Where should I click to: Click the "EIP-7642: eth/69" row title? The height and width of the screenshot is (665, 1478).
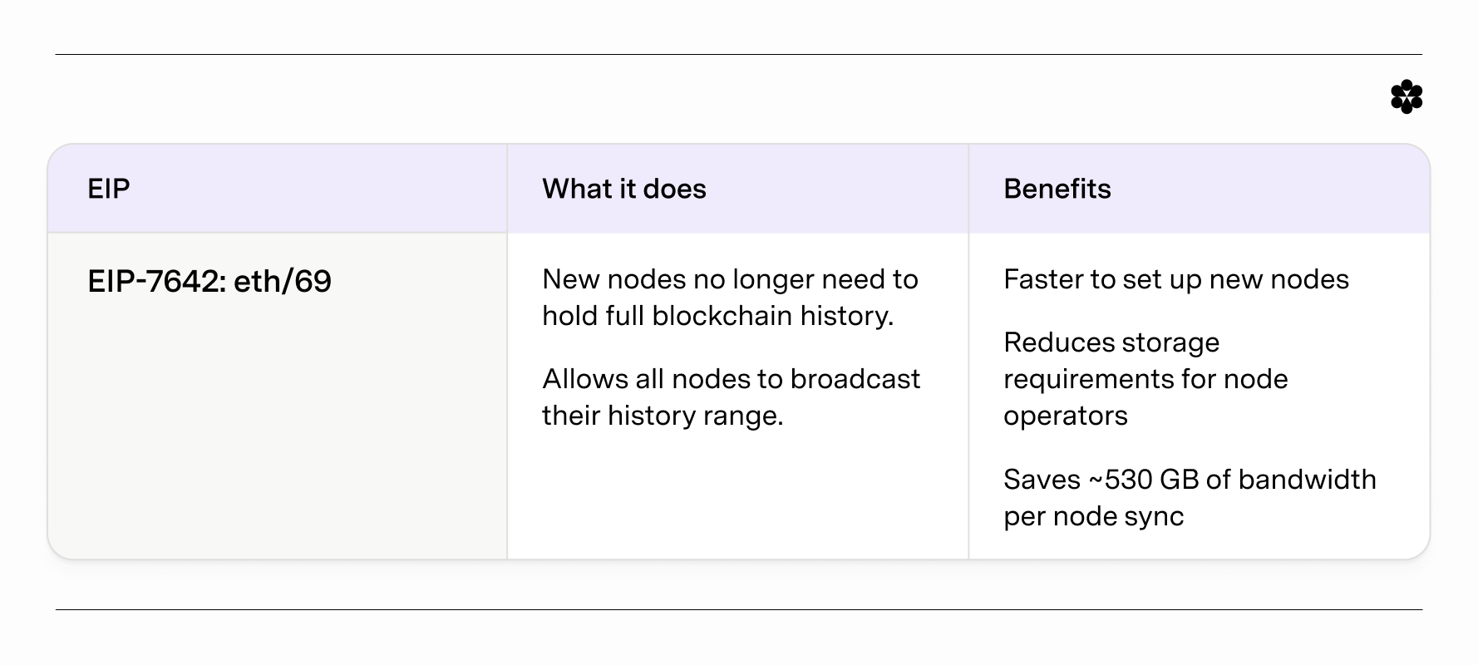(209, 282)
